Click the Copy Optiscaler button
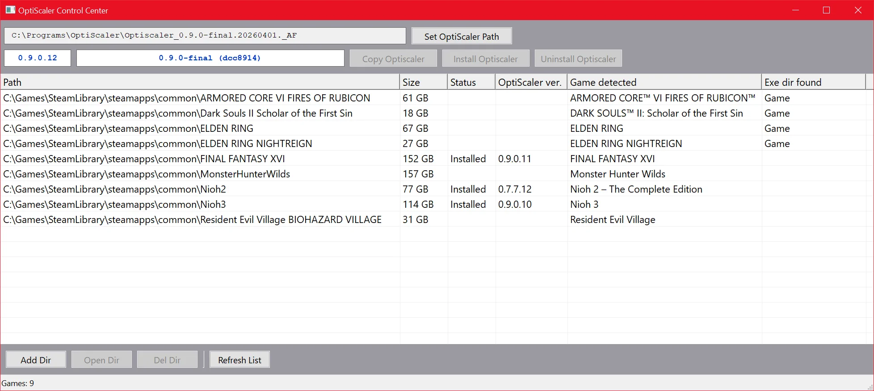This screenshot has width=874, height=391. click(x=393, y=59)
